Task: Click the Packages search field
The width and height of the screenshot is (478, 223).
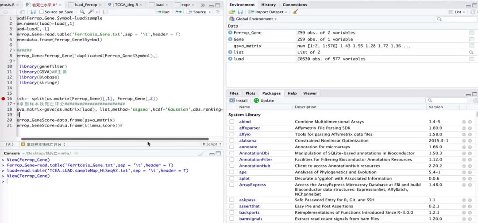Action: point(447,100)
